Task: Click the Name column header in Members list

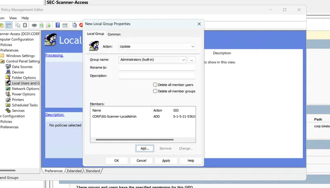Action: point(121,110)
